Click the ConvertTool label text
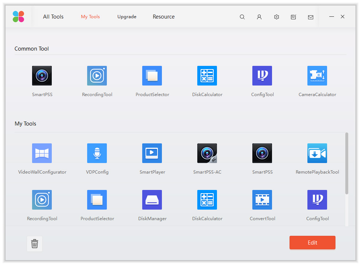The image size is (361, 266). point(263,218)
